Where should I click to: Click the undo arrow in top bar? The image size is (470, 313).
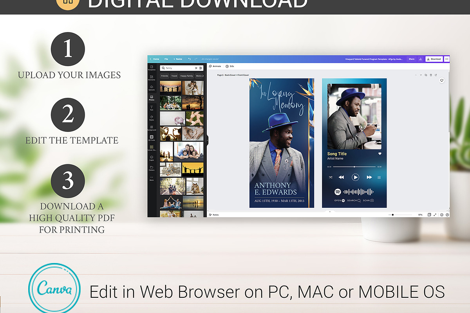click(190, 59)
